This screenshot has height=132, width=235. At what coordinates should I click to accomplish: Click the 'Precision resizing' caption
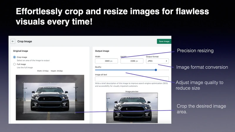click(x=195, y=50)
